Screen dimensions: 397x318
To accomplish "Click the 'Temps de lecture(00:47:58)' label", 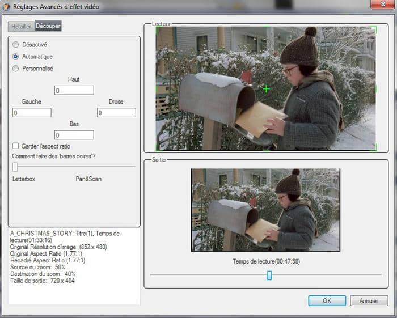I will [267, 261].
